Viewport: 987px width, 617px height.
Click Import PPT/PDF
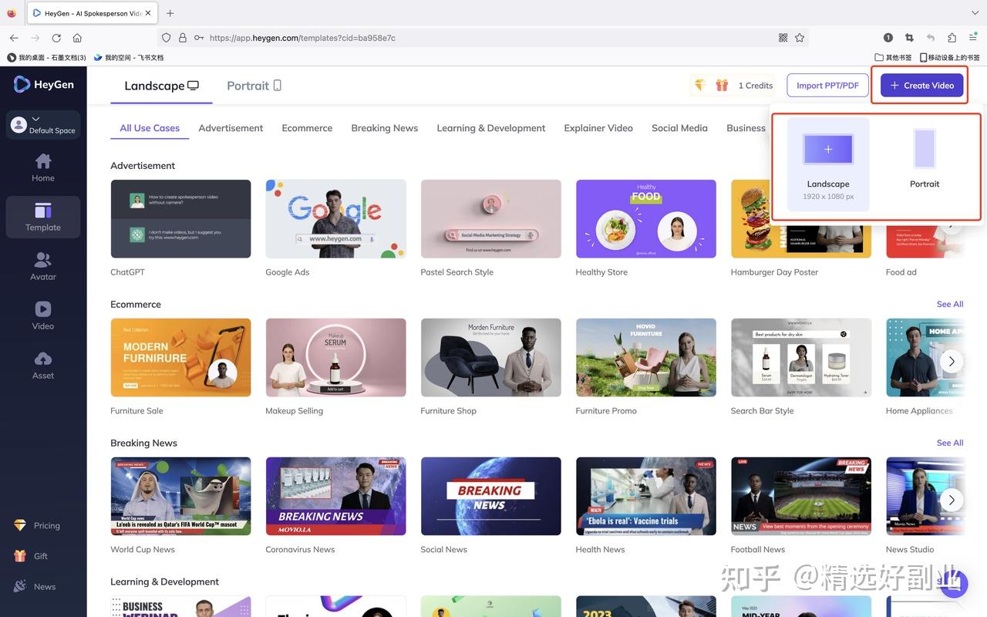click(827, 85)
